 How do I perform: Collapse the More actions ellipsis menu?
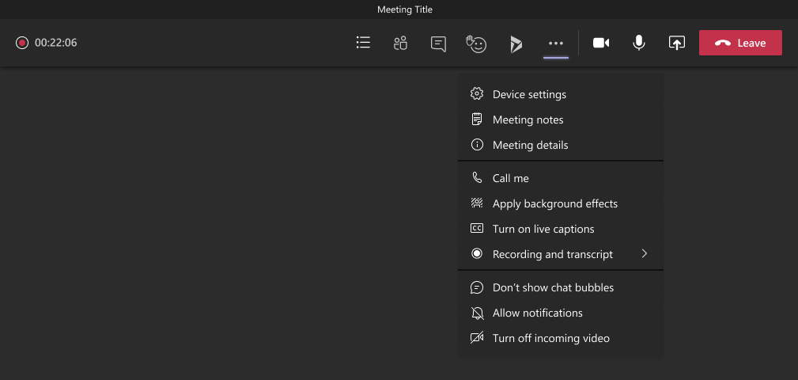click(x=556, y=43)
